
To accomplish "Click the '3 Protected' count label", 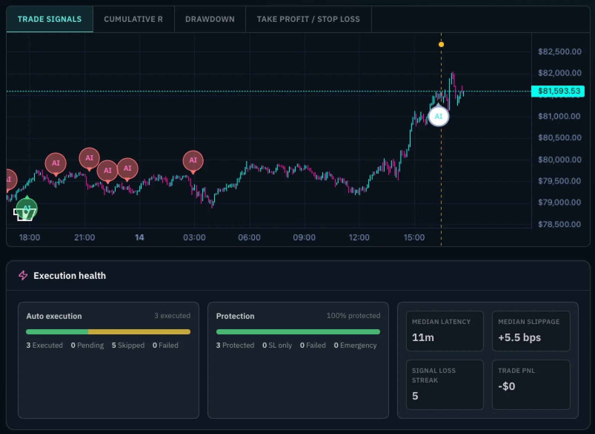I will (x=235, y=345).
